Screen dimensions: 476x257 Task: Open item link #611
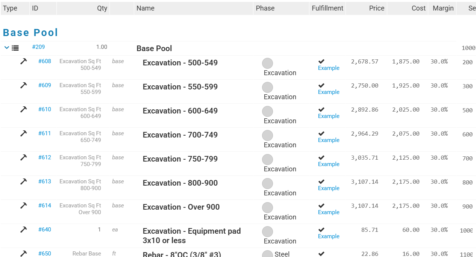point(45,133)
